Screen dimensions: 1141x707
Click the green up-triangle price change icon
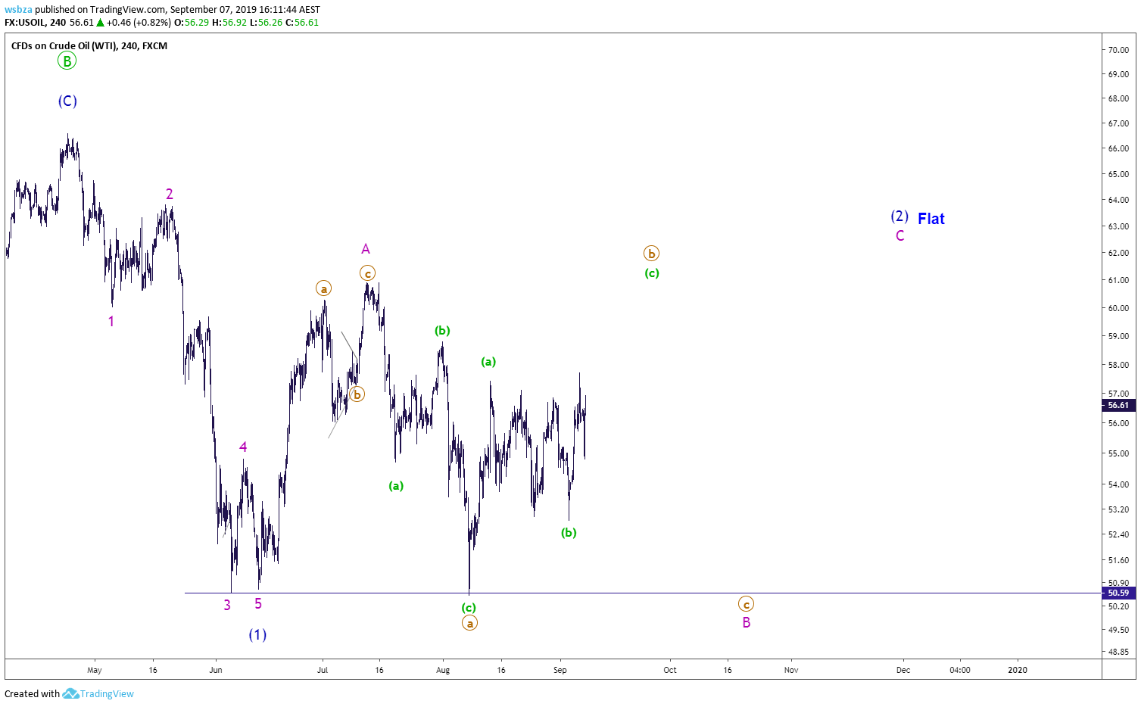(100, 23)
